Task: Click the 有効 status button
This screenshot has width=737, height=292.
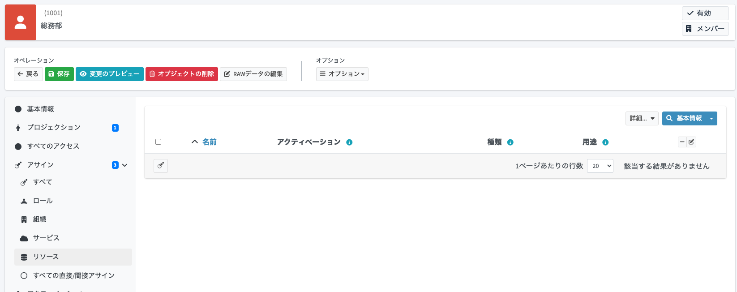Action: (x=705, y=13)
